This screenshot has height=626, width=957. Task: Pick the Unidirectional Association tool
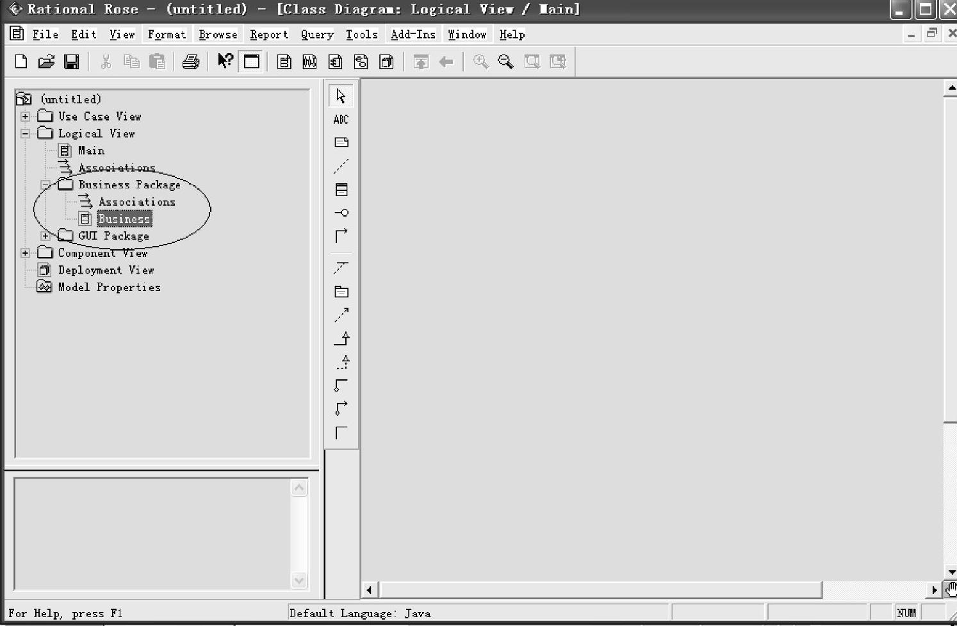pyautogui.click(x=341, y=236)
